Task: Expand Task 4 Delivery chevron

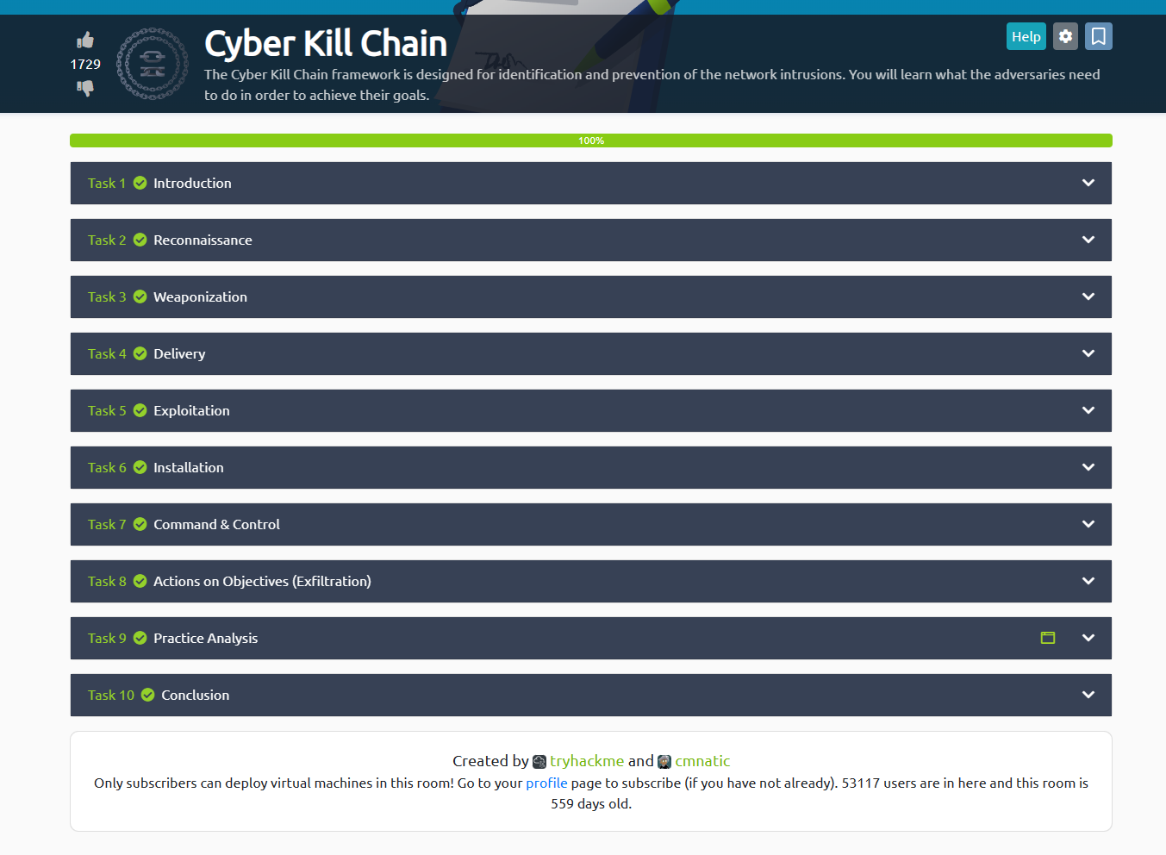Action: [x=1088, y=353]
